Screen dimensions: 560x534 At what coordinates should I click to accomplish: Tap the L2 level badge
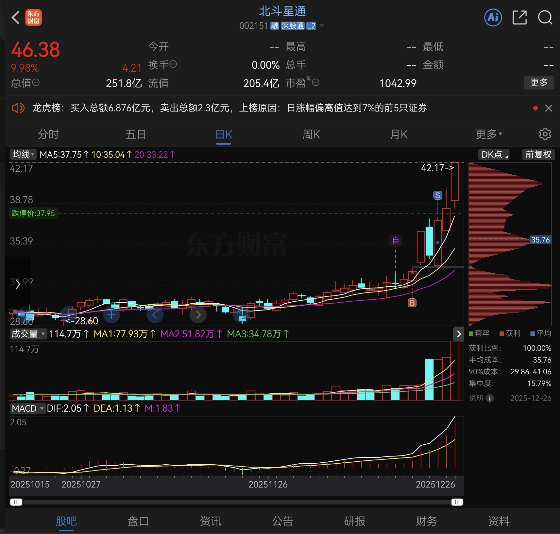pyautogui.click(x=311, y=26)
